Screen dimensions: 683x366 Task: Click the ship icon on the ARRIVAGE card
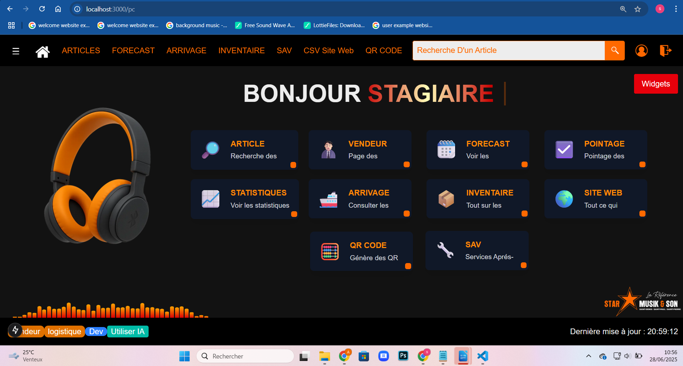coord(329,199)
